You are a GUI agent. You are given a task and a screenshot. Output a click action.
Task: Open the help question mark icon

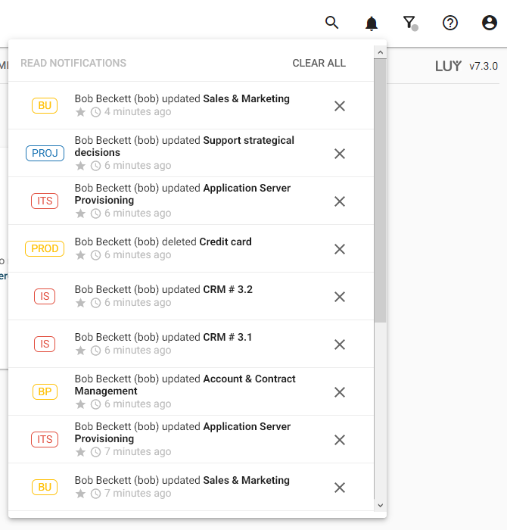click(x=450, y=23)
